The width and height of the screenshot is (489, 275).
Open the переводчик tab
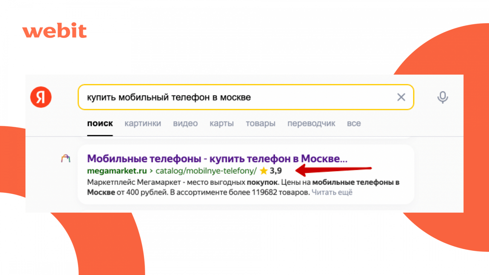[x=311, y=123]
